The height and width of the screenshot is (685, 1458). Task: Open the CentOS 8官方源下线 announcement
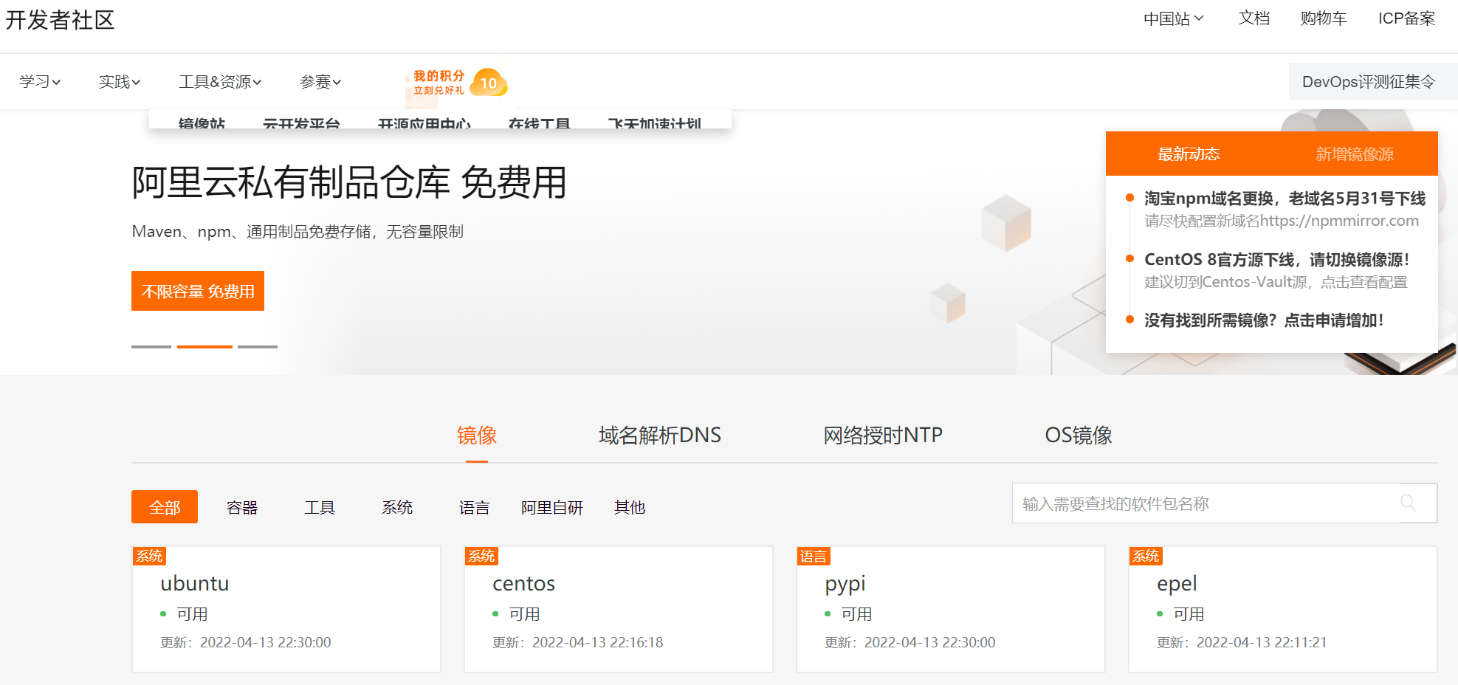(1277, 260)
